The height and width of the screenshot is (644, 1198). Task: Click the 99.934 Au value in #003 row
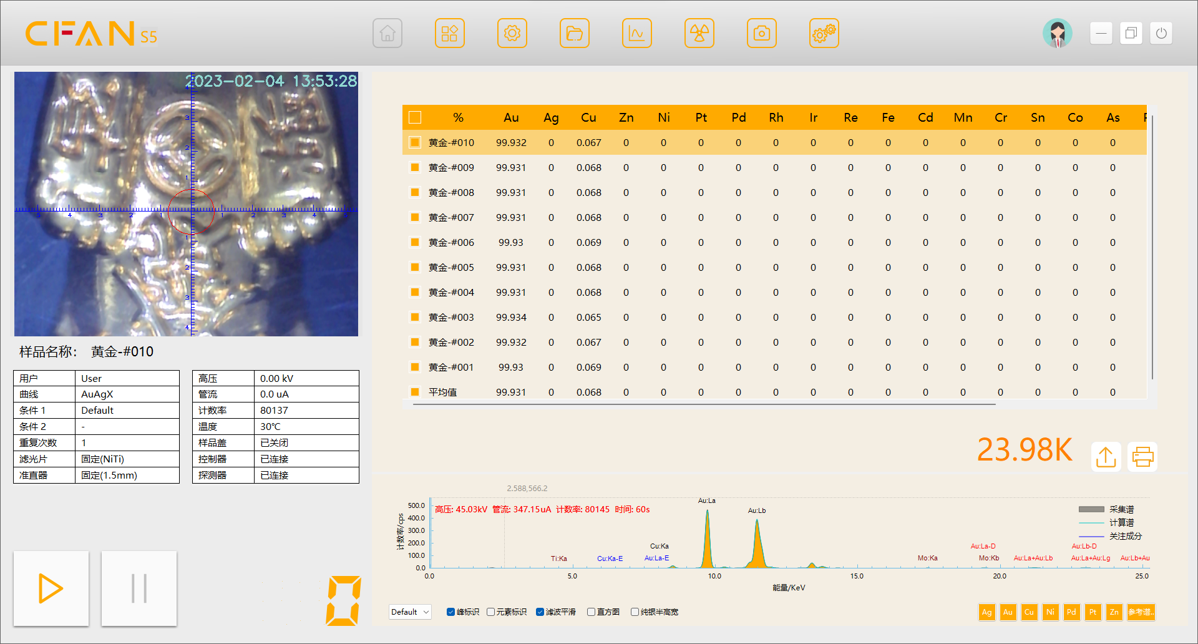pyautogui.click(x=511, y=317)
